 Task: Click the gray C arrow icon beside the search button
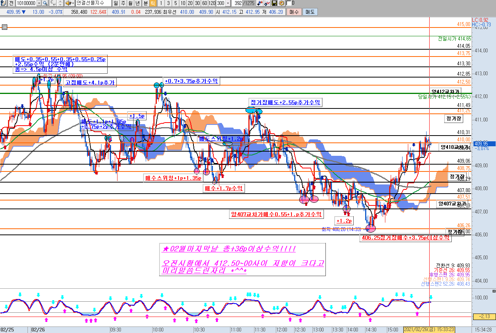(52, 3)
